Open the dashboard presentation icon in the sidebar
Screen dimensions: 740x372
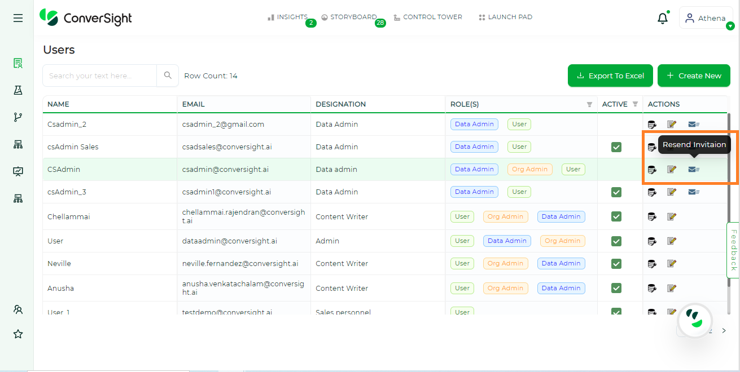pos(17,171)
